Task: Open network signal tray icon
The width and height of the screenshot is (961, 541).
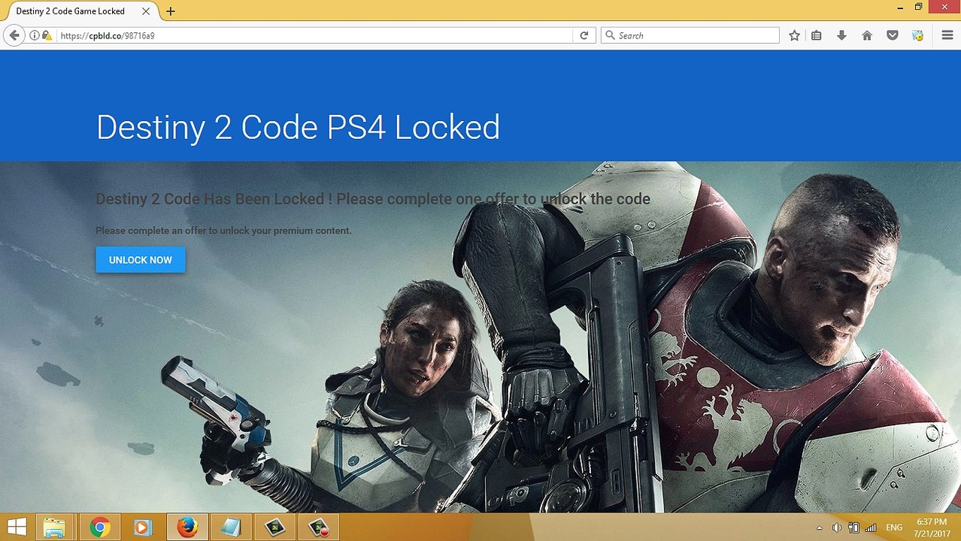Action: [x=871, y=527]
